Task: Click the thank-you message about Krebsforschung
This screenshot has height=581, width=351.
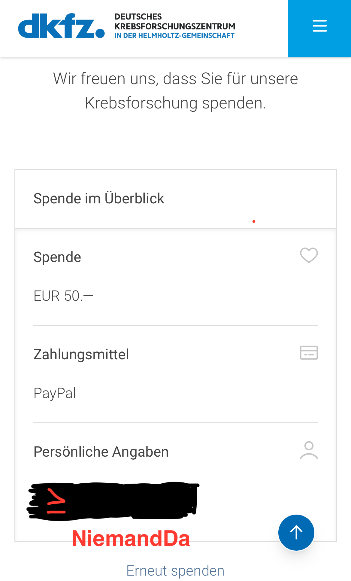Action: click(x=175, y=91)
